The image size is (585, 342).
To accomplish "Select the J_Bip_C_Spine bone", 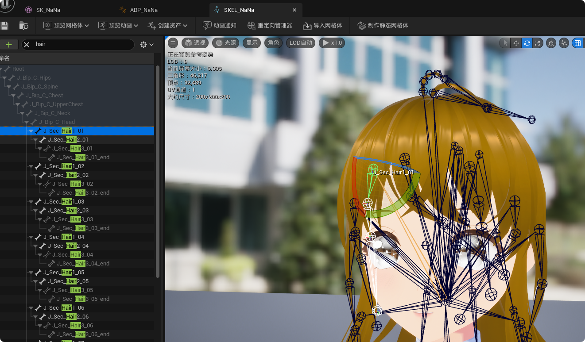I will [39, 87].
